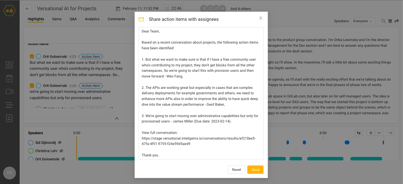
Task: Collapse timeline with down chevron button
Action: point(391,133)
